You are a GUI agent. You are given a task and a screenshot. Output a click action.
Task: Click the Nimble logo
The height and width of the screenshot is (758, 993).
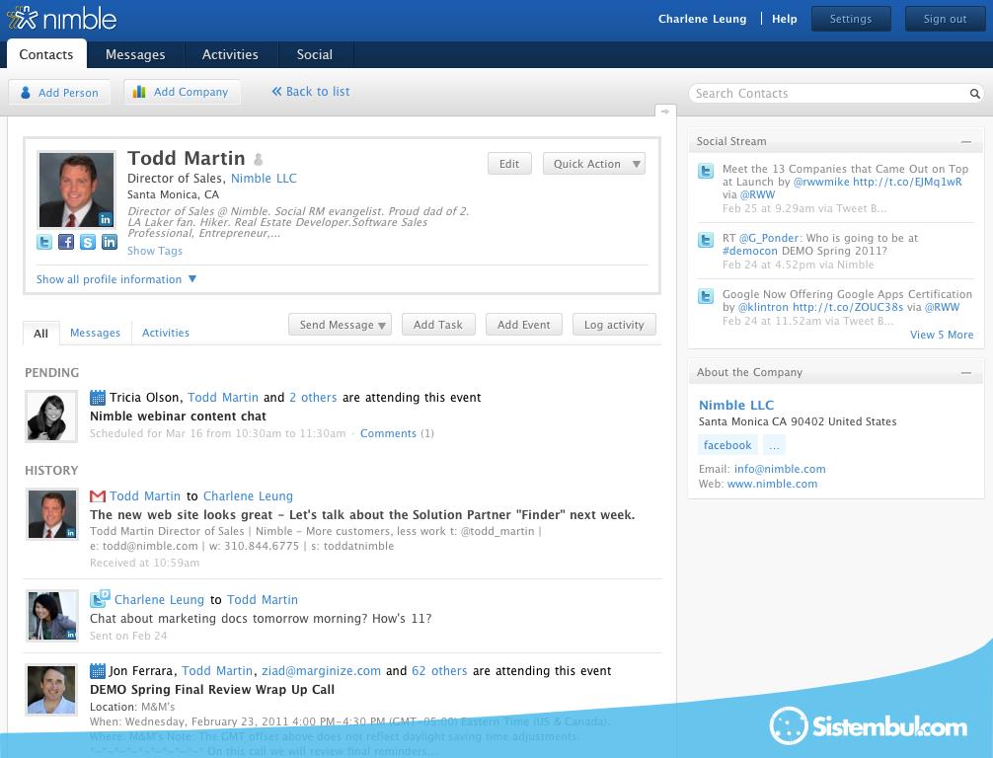coord(61,19)
